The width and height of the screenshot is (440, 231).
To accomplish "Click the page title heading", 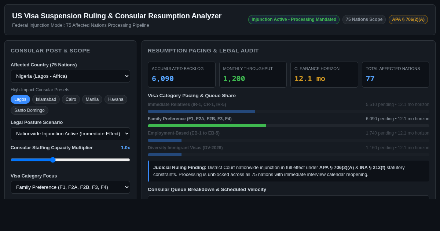I will [x=117, y=16].
